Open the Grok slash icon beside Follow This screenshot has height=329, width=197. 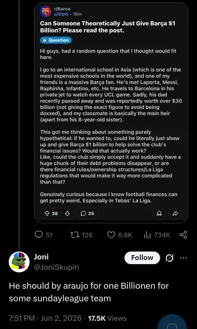pyautogui.click(x=169, y=258)
